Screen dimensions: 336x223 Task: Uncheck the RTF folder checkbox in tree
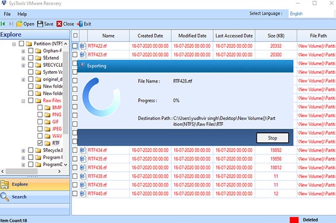[x=40, y=143]
